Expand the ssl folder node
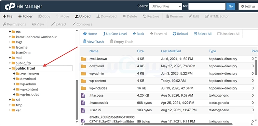 pos(10,100)
